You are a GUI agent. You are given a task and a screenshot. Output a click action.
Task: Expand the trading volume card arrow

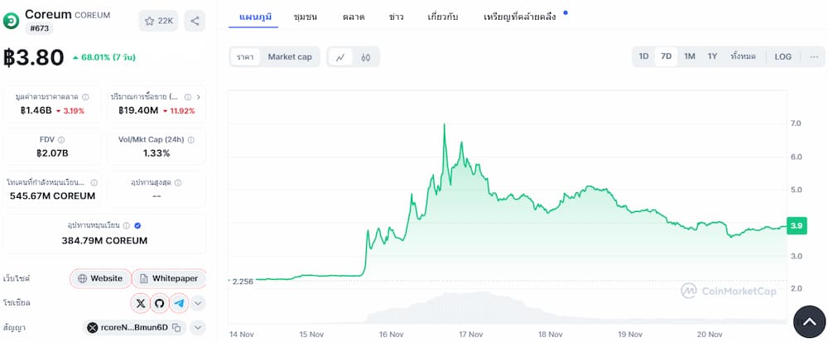(x=199, y=97)
